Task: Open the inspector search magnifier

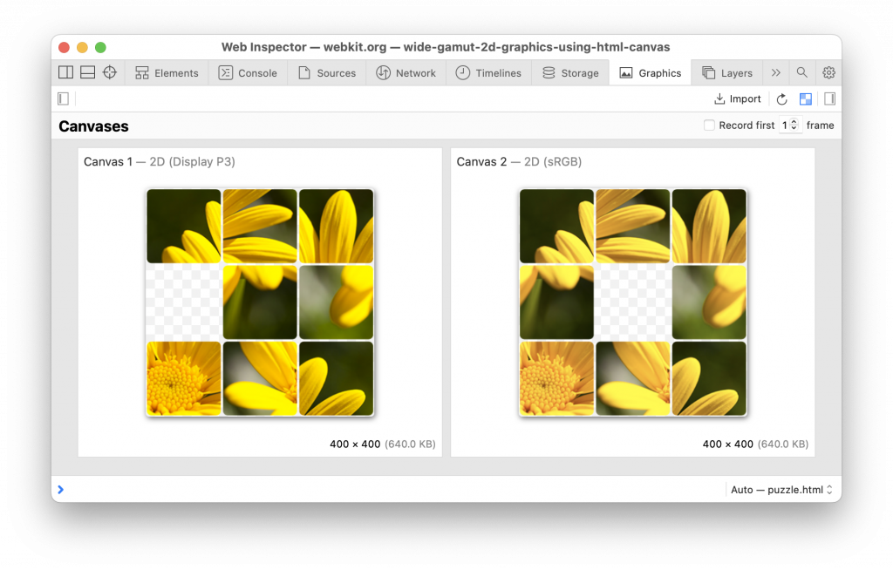Action: 802,73
